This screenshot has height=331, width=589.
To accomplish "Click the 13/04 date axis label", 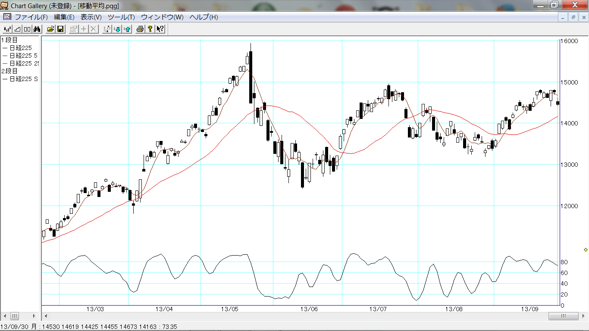I will pyautogui.click(x=164, y=309).
